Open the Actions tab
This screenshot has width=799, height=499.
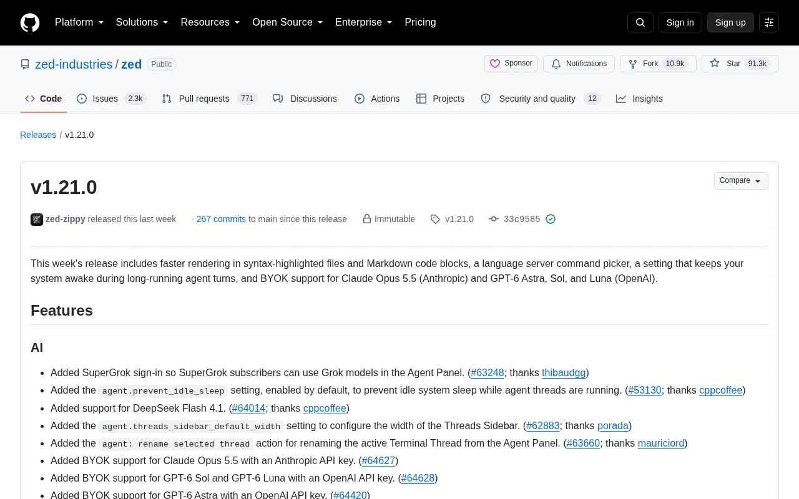point(377,99)
